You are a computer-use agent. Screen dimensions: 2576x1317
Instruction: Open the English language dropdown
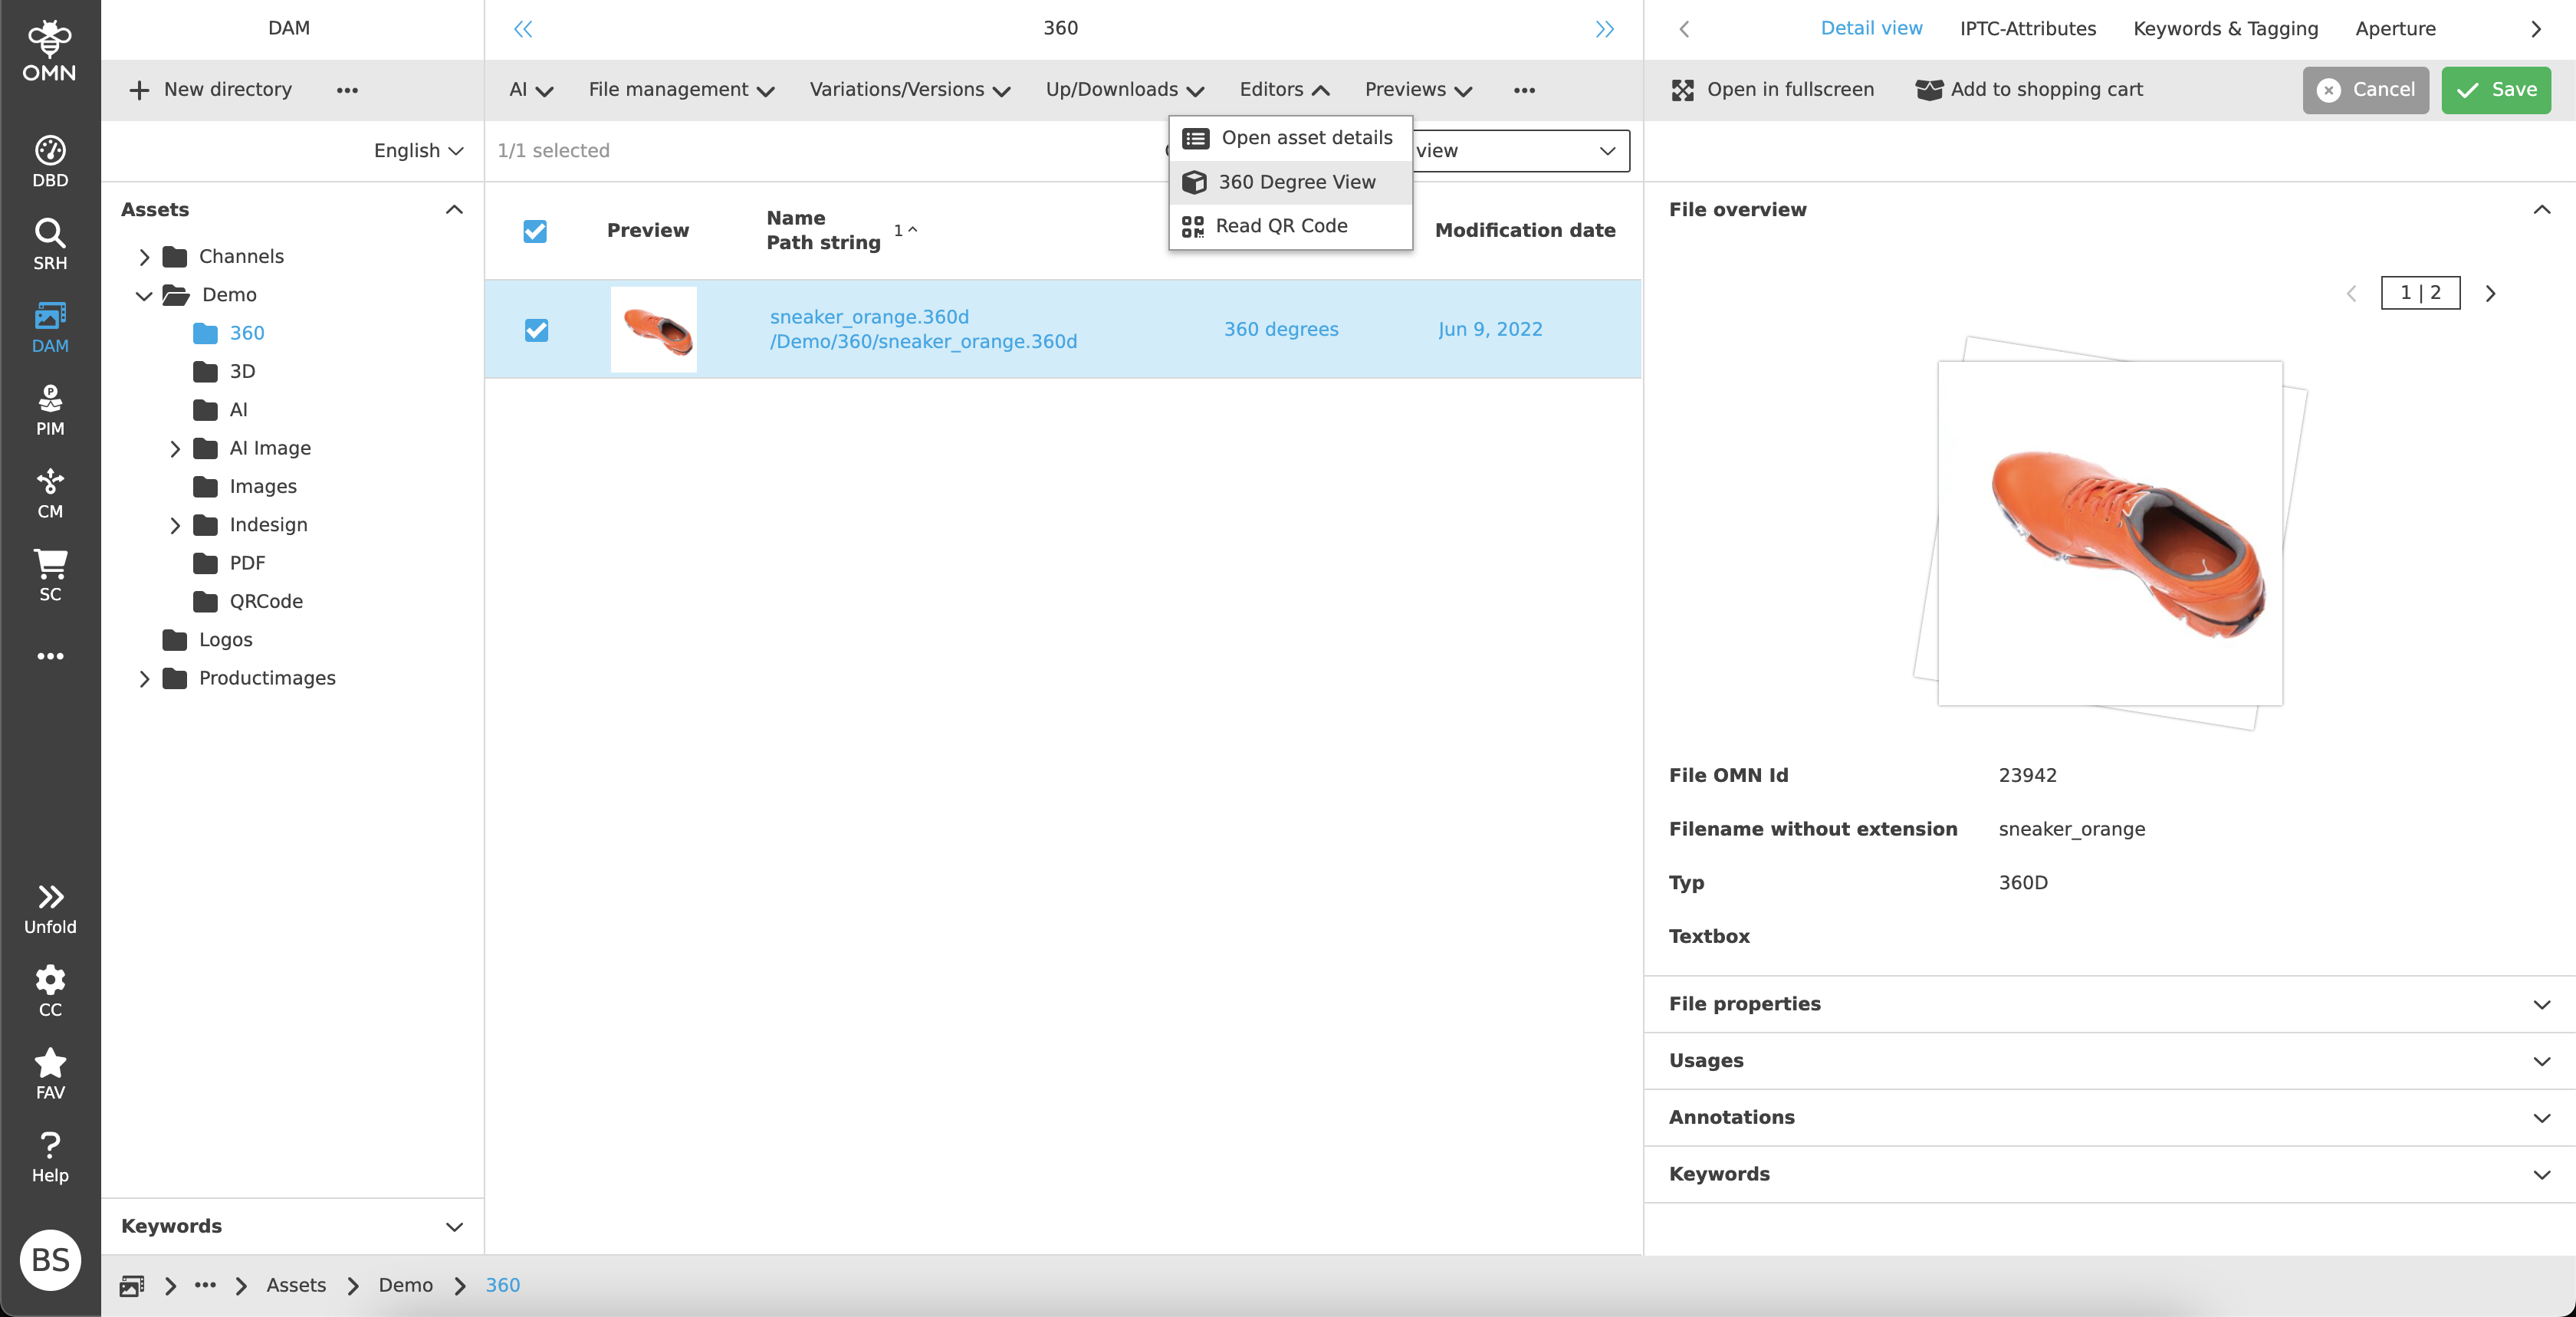(x=418, y=150)
